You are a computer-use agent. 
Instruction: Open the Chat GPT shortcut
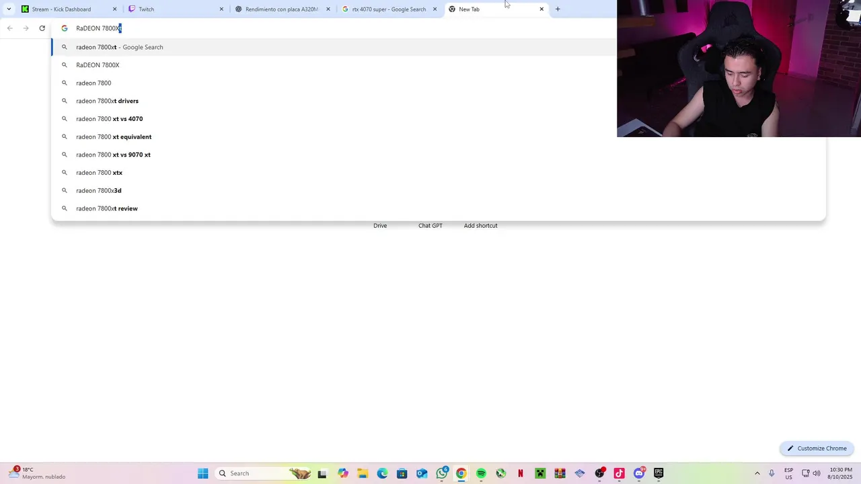tap(430, 226)
